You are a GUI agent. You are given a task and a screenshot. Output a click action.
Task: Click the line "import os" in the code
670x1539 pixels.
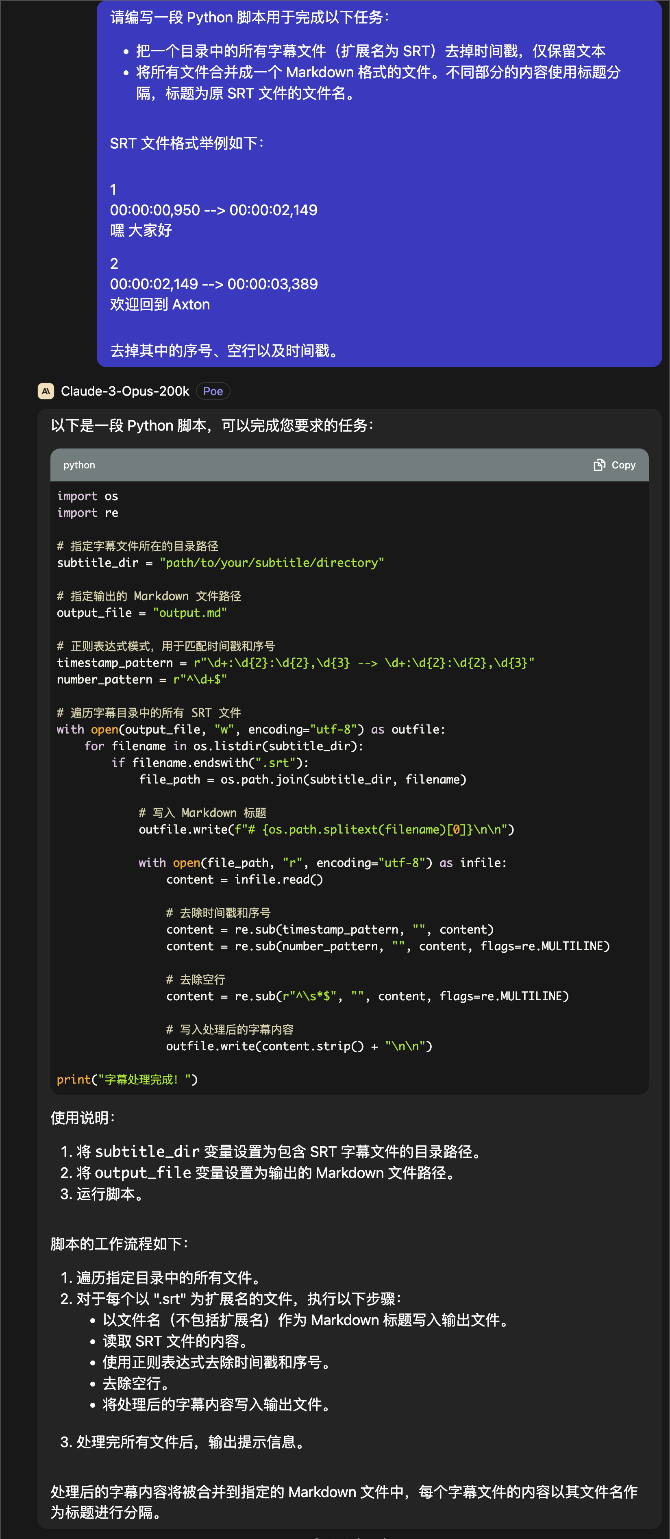pyautogui.click(x=88, y=496)
